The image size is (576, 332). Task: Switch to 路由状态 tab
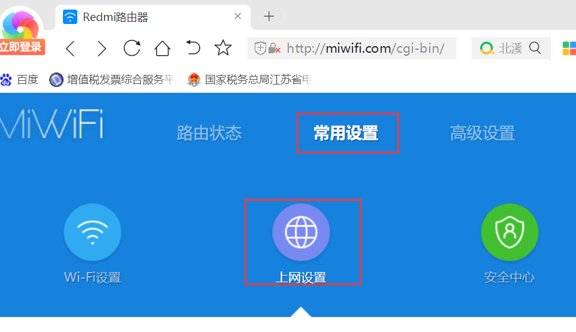[209, 133]
